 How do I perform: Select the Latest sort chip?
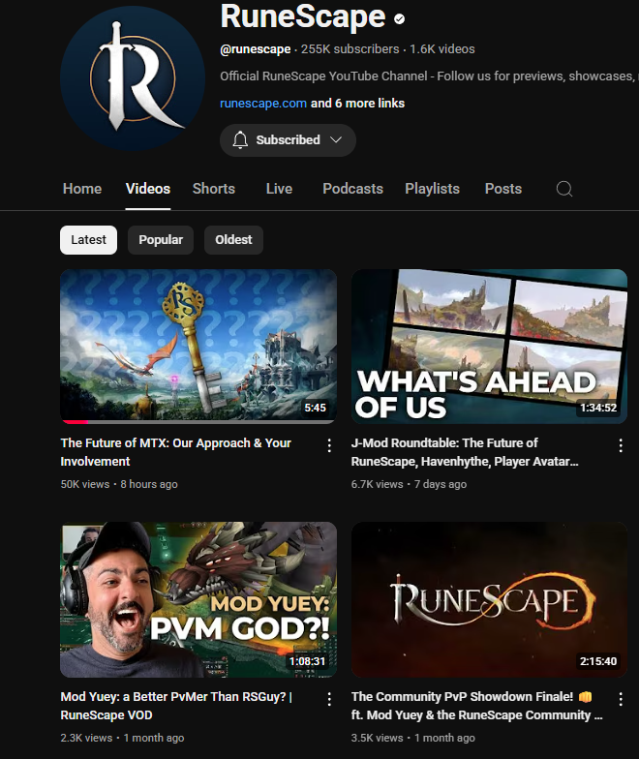(89, 240)
